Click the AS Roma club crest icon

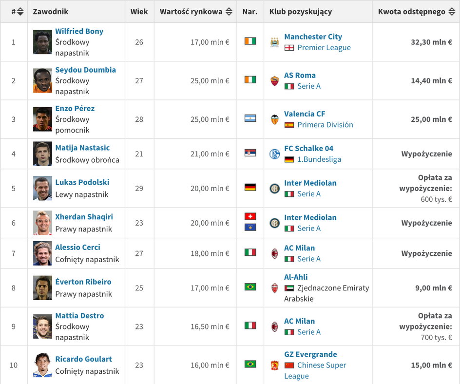[x=275, y=81]
